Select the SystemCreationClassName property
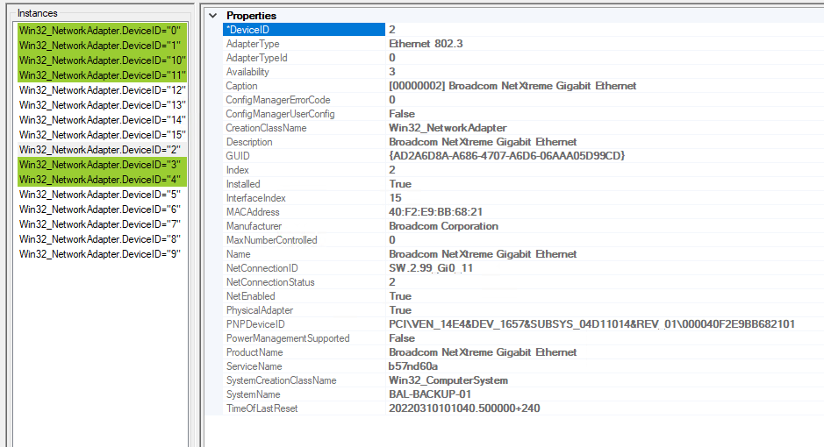Viewport: 824px width, 447px height. point(281,380)
